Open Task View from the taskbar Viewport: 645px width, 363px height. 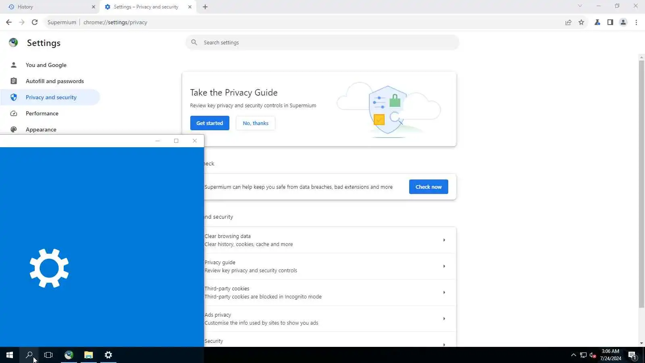[48, 355]
